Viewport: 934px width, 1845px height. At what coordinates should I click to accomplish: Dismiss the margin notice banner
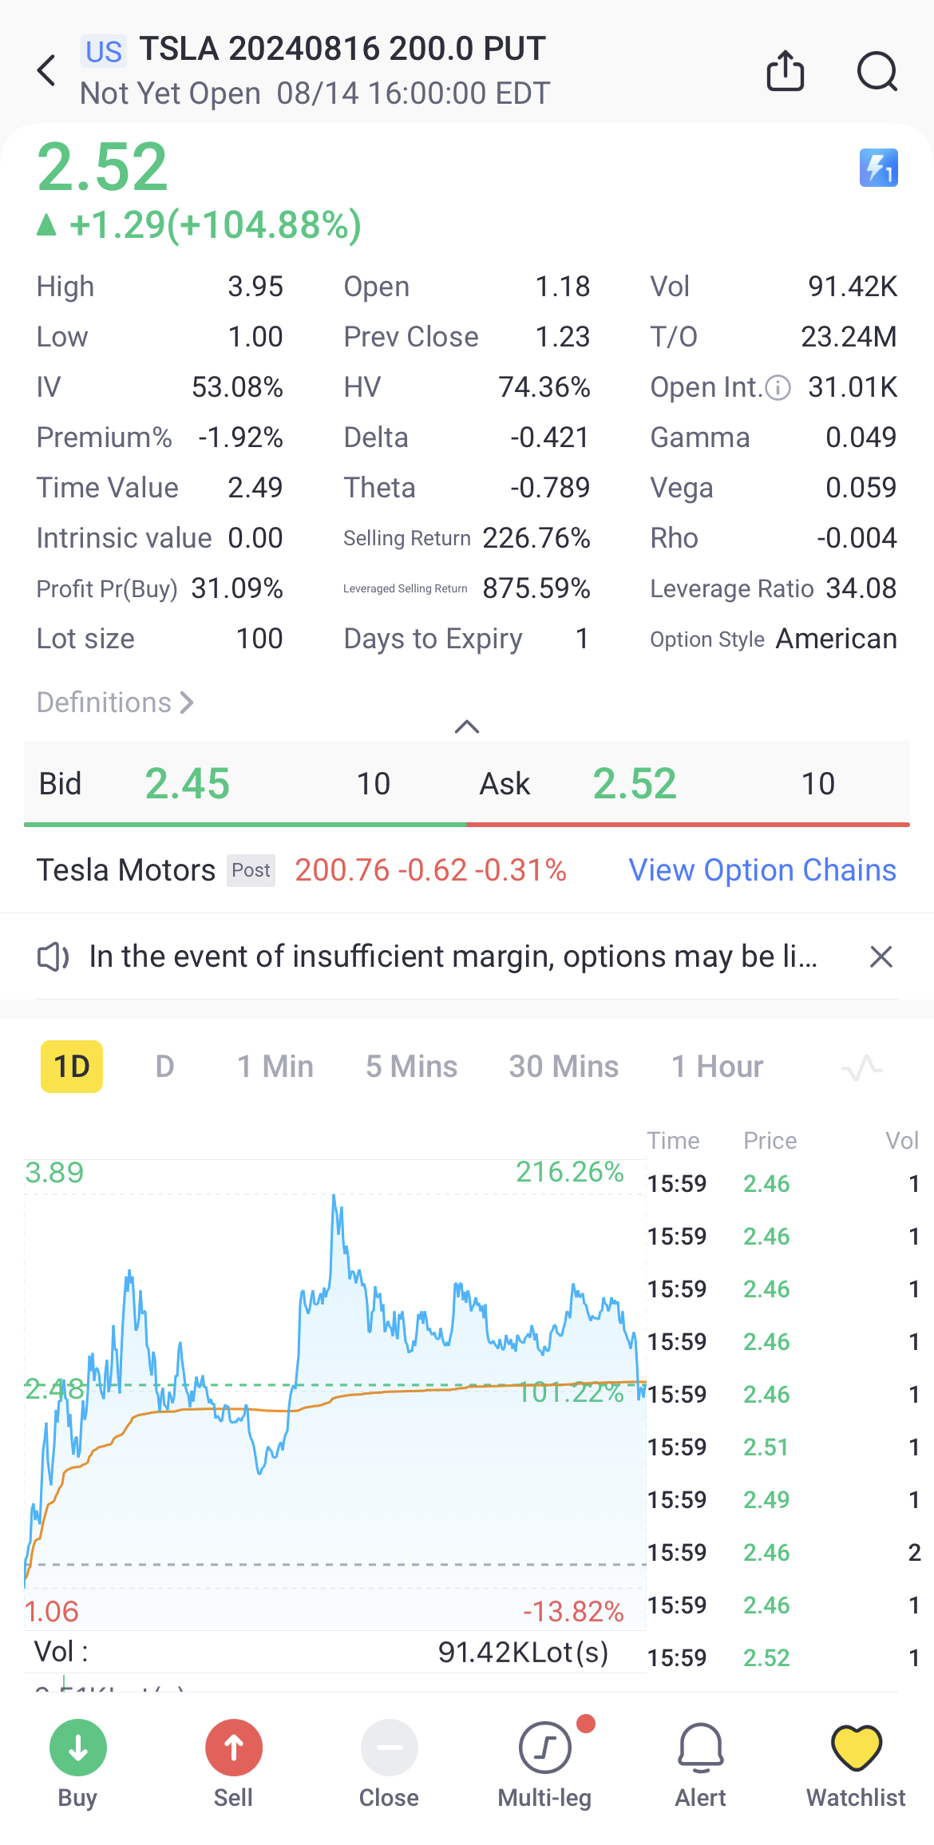click(x=881, y=956)
